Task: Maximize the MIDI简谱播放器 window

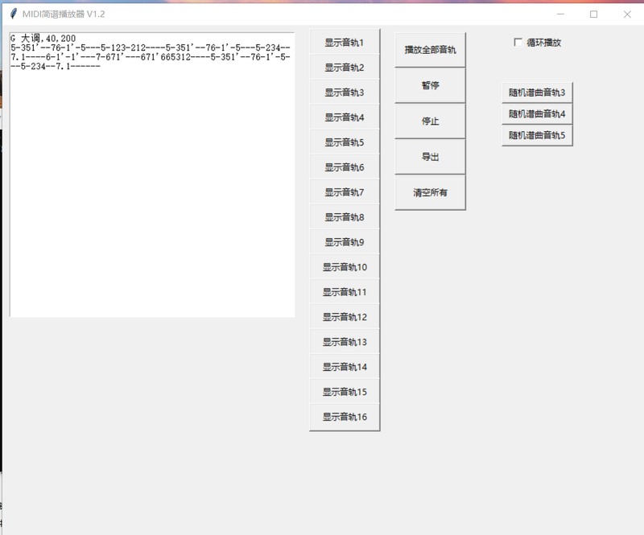Action: [x=593, y=14]
